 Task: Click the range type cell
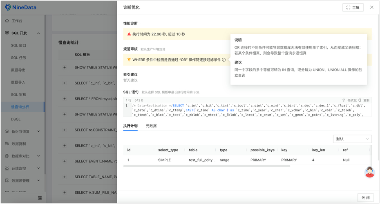coord(224,160)
